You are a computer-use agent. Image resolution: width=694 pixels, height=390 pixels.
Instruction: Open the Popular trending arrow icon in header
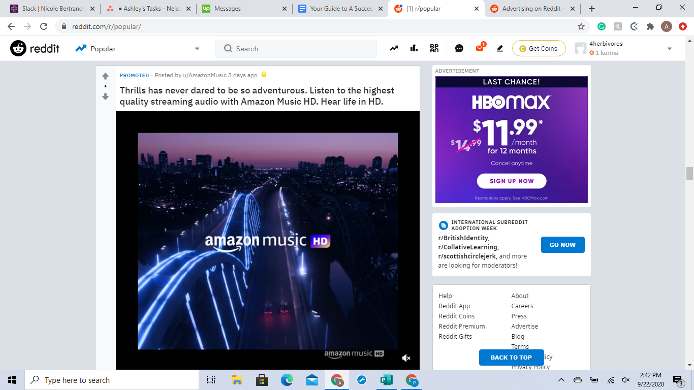[394, 48]
